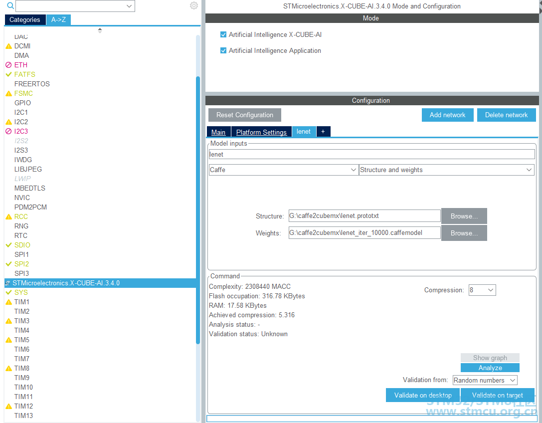Screen dimensions: 542x423
Task: Click the search magnifier icon
Action: [x=10, y=5]
